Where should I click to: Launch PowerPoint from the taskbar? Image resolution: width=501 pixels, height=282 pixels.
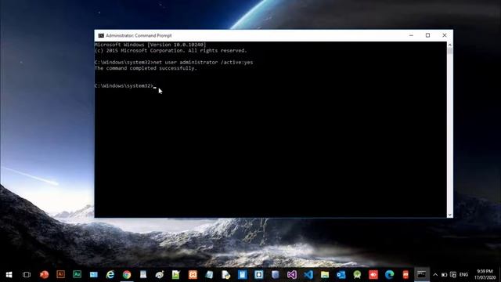click(x=44, y=275)
